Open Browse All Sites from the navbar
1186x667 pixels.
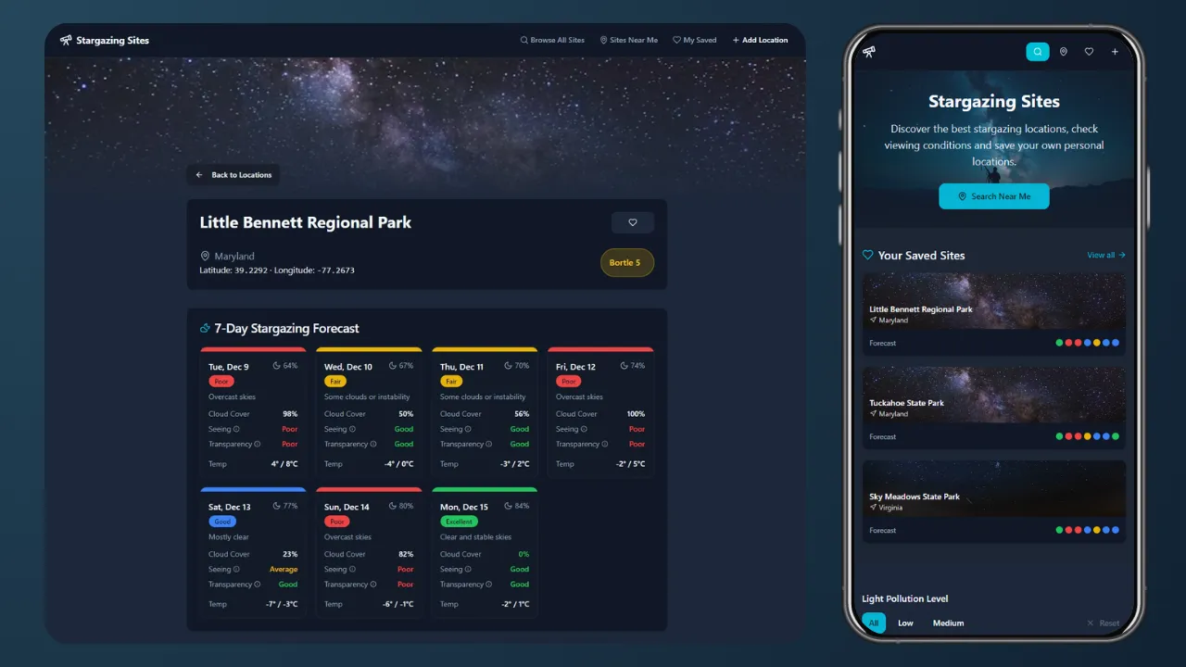[553, 40]
